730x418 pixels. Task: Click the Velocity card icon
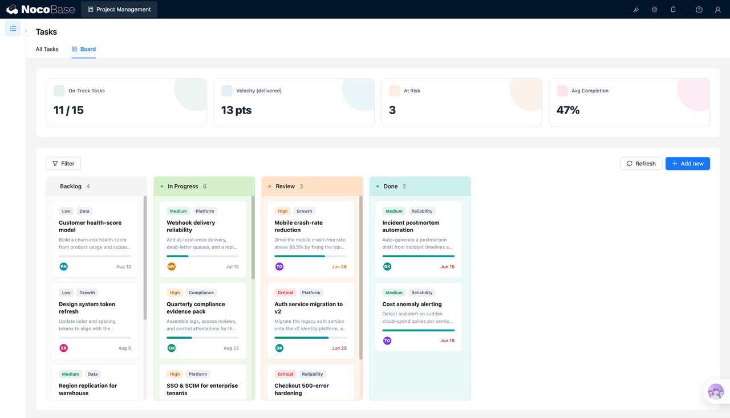click(226, 91)
